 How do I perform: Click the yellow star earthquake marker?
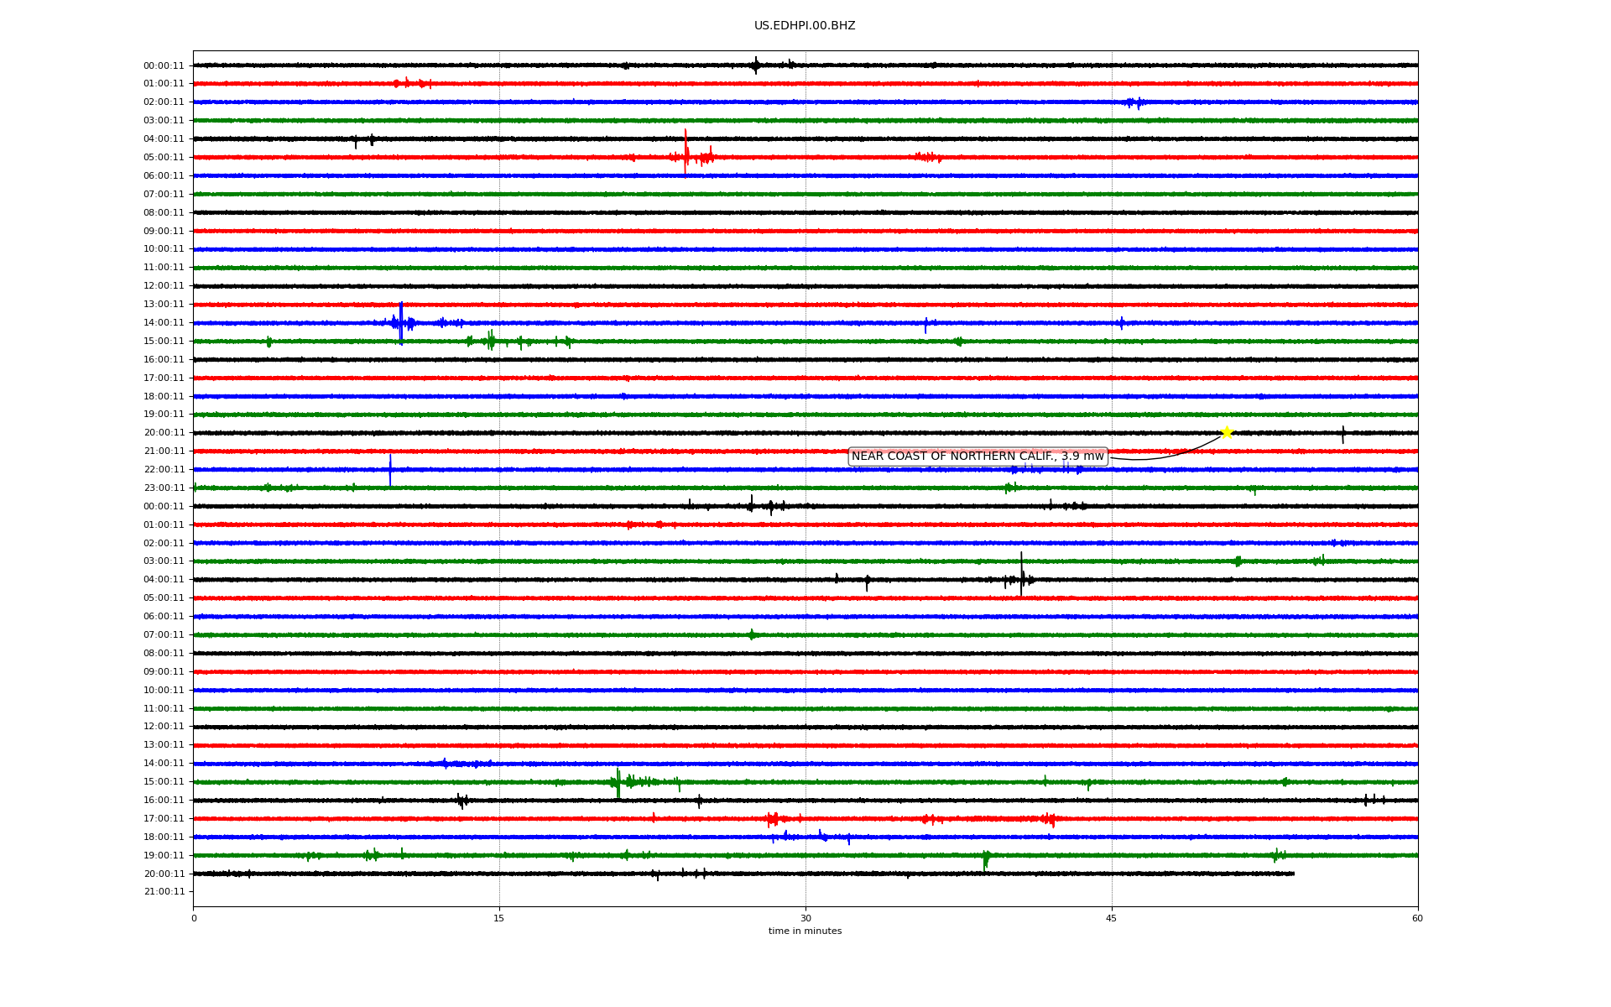pos(1227,432)
